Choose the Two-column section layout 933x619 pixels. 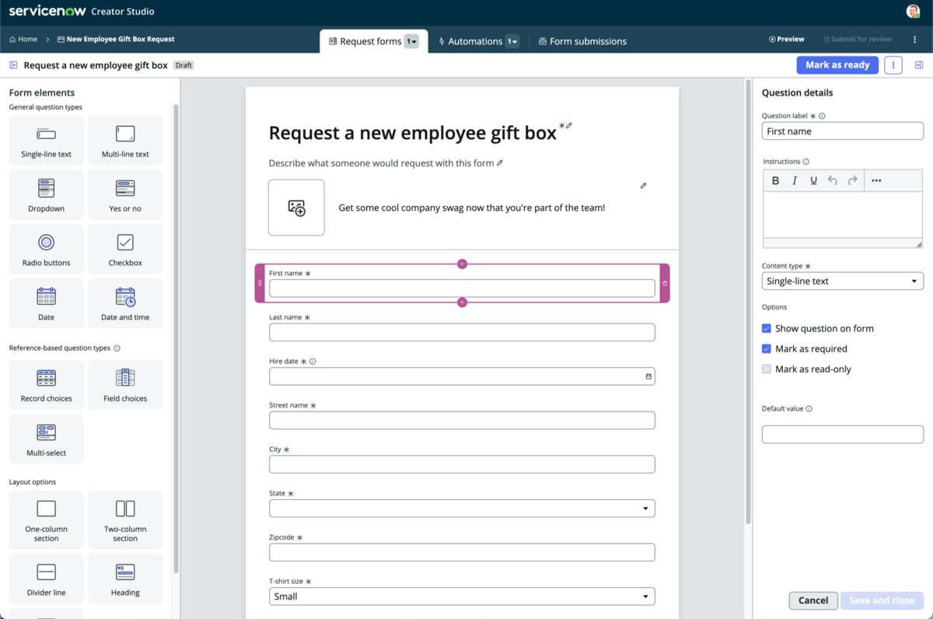[x=125, y=519]
